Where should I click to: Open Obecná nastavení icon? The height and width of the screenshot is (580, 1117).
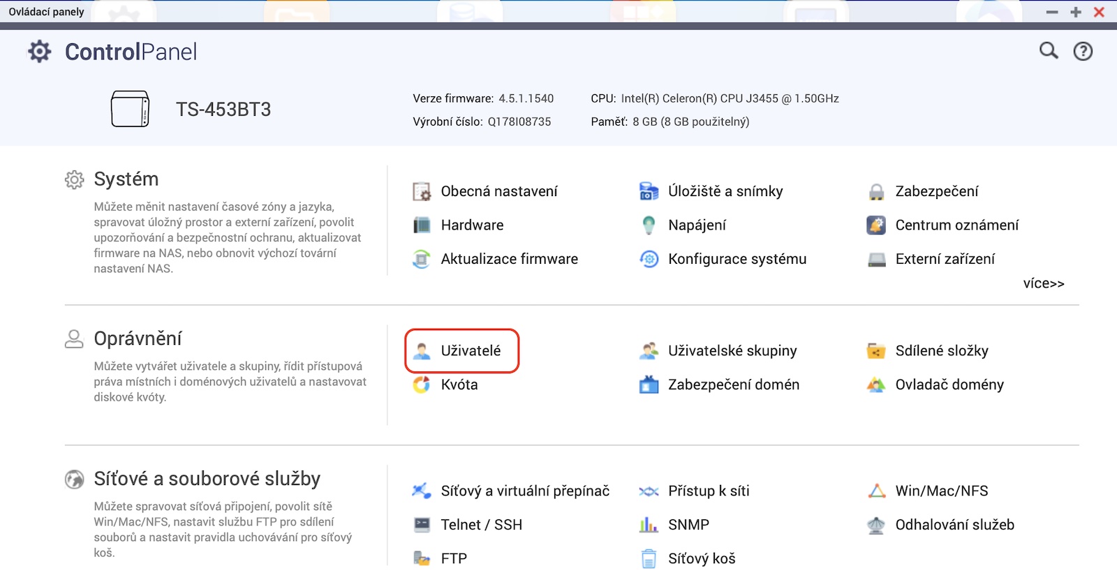[x=422, y=191]
